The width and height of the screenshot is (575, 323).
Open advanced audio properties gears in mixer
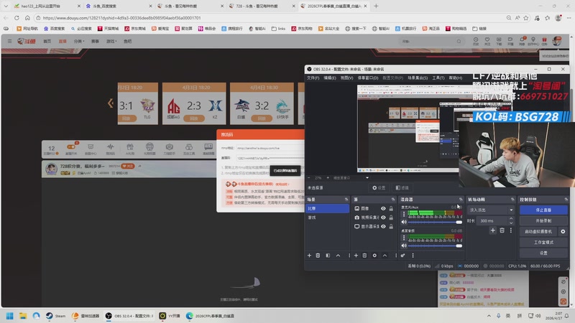click(x=402, y=256)
